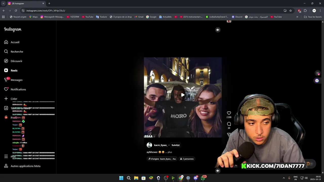The image size is (324, 182).
Task: Open the Discord bookmark
Action: pyautogui.click(x=237, y=17)
